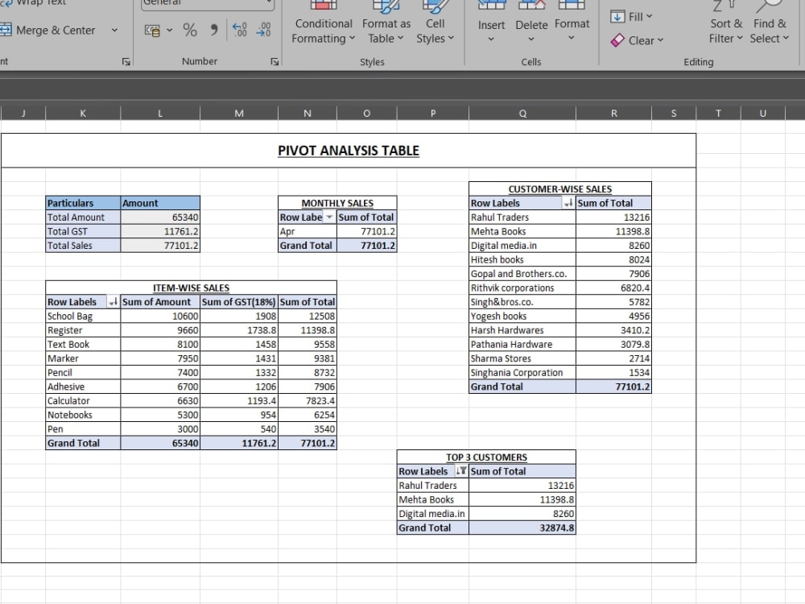Click Decrease Decimal icon
This screenshot has height=604, width=805.
tap(263, 30)
